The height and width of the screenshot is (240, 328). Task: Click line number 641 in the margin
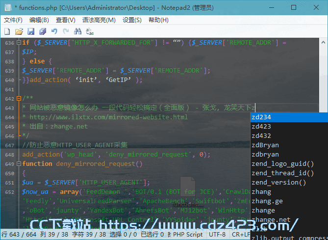9,89
